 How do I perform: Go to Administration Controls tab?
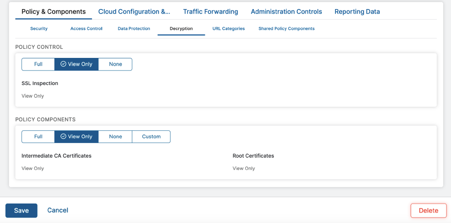pos(286,12)
